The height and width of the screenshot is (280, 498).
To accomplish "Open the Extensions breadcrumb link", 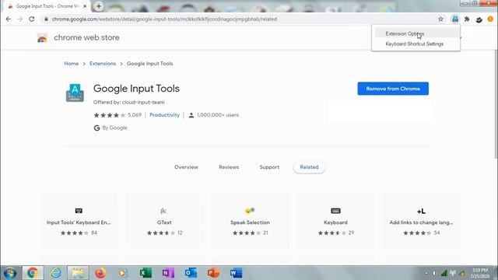I will pyautogui.click(x=103, y=64).
